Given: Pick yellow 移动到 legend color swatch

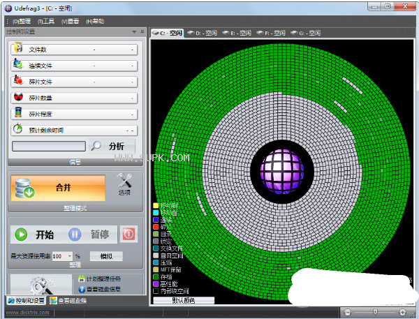Looking at the screenshot, I should (156, 205).
